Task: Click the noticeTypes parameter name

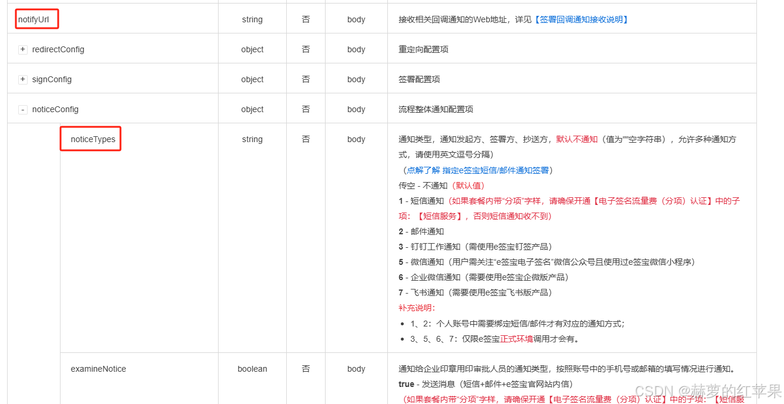Action: 93,139
